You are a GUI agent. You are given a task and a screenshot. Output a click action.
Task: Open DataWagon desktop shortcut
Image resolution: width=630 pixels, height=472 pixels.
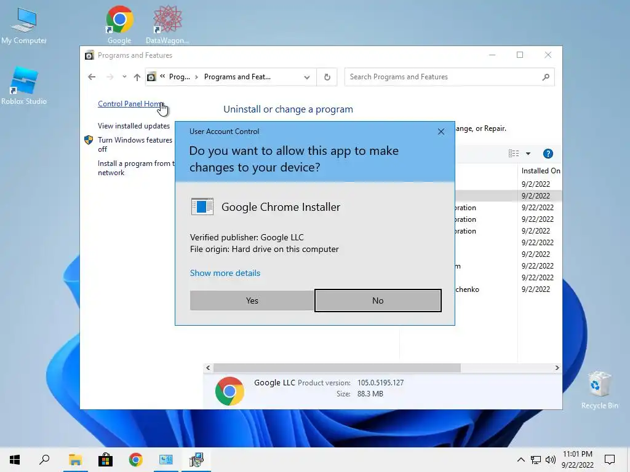tap(167, 25)
